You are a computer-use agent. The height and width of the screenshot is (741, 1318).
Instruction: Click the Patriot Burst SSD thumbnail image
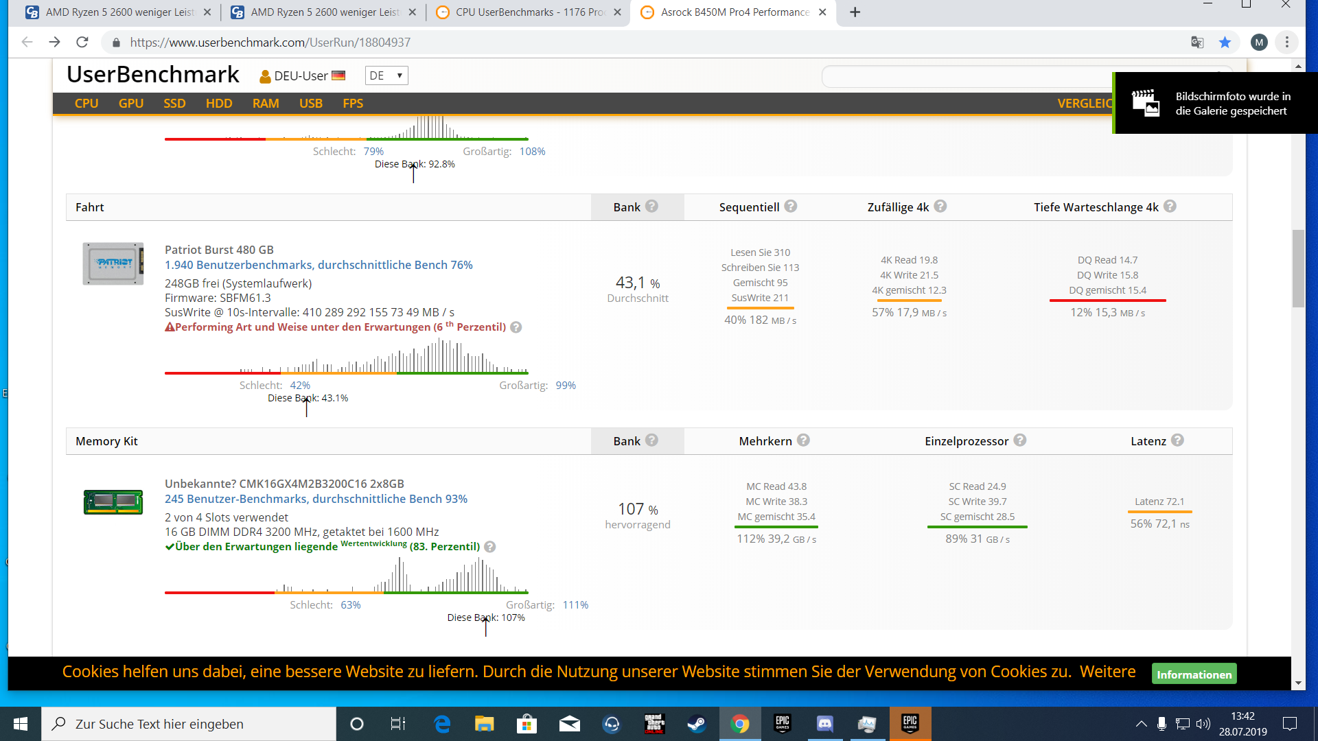(113, 263)
